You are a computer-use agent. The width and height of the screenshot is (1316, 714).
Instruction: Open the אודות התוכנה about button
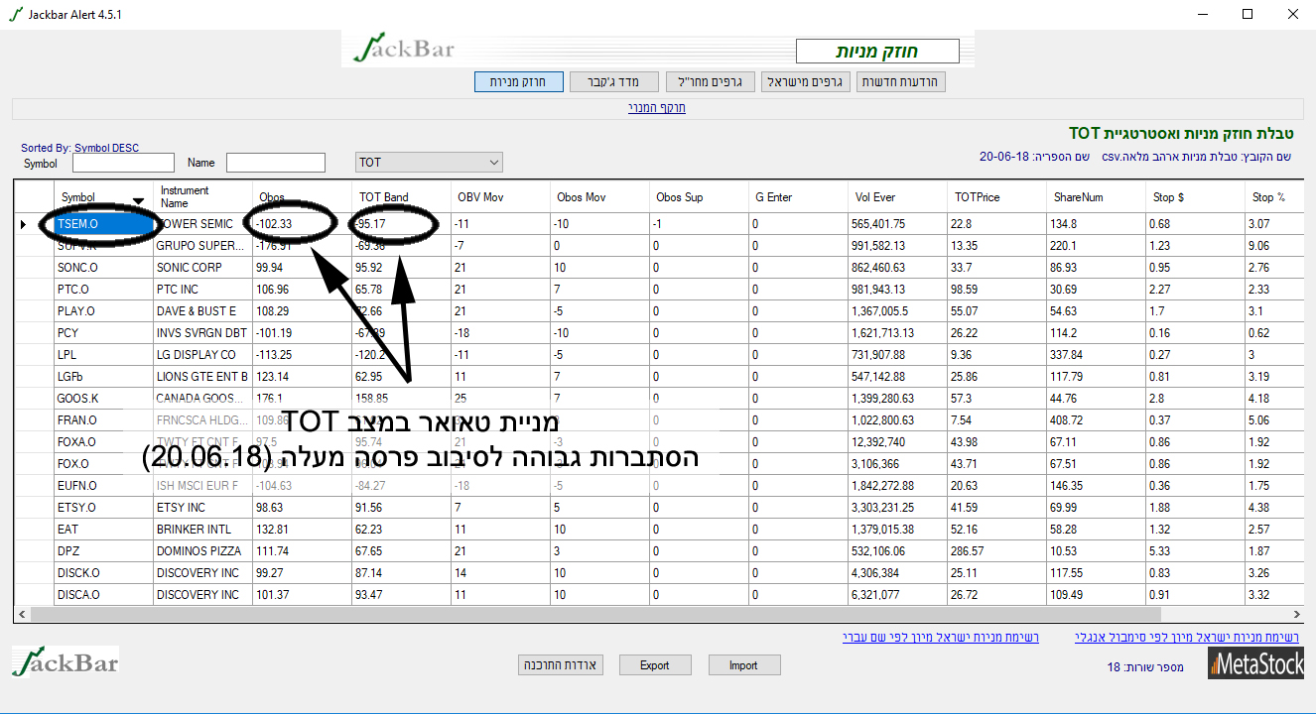pyautogui.click(x=561, y=665)
